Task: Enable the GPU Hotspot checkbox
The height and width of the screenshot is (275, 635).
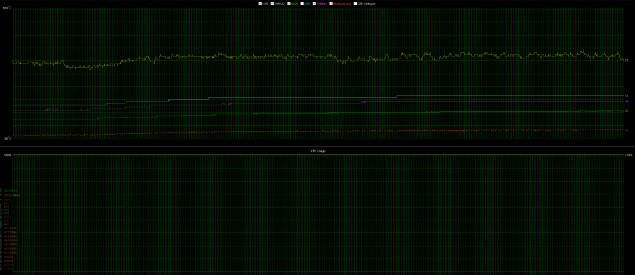Action: pos(355,4)
